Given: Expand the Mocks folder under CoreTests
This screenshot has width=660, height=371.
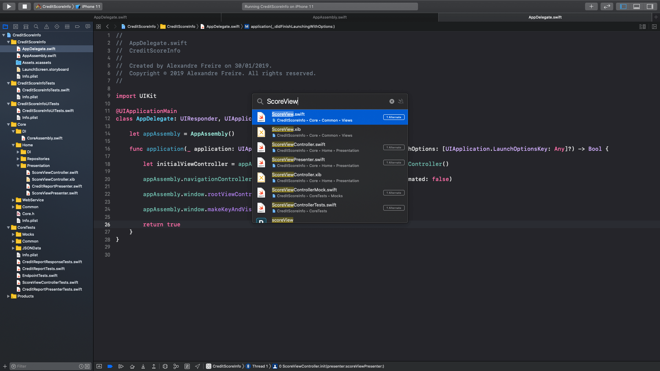Looking at the screenshot, I should pos(13,234).
